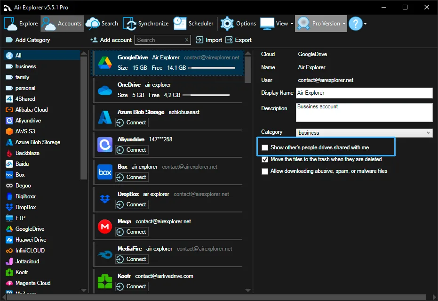Click the category list scroll up arrow

pyautogui.click(x=84, y=53)
